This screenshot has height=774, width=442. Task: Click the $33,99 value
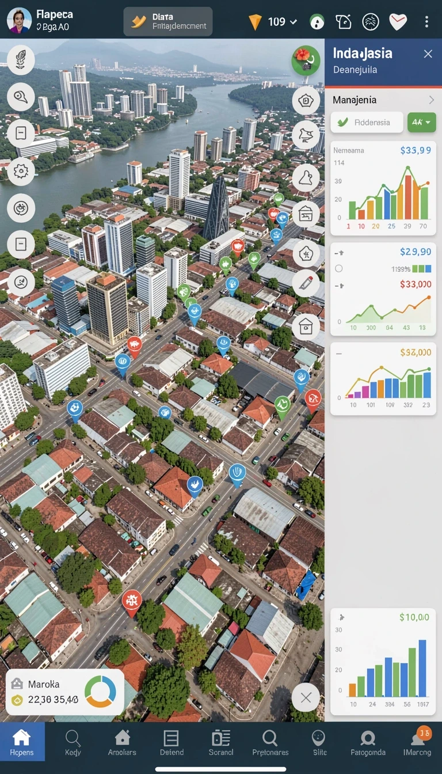coord(416,150)
